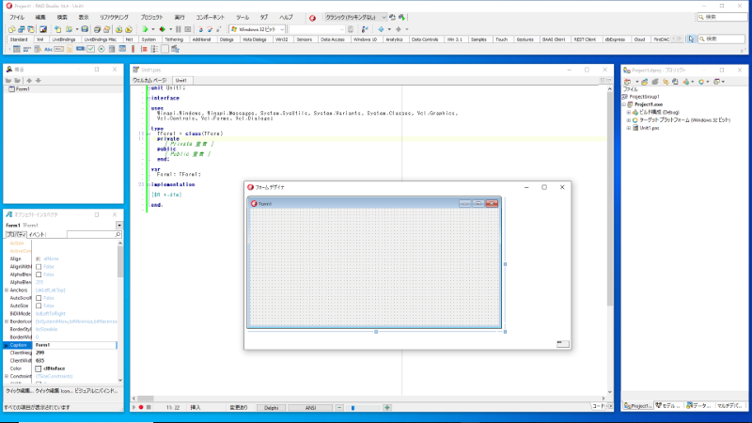The image size is (752, 423).
Task: Click the first icon in Project Manager toolbar
Action: pos(627,82)
